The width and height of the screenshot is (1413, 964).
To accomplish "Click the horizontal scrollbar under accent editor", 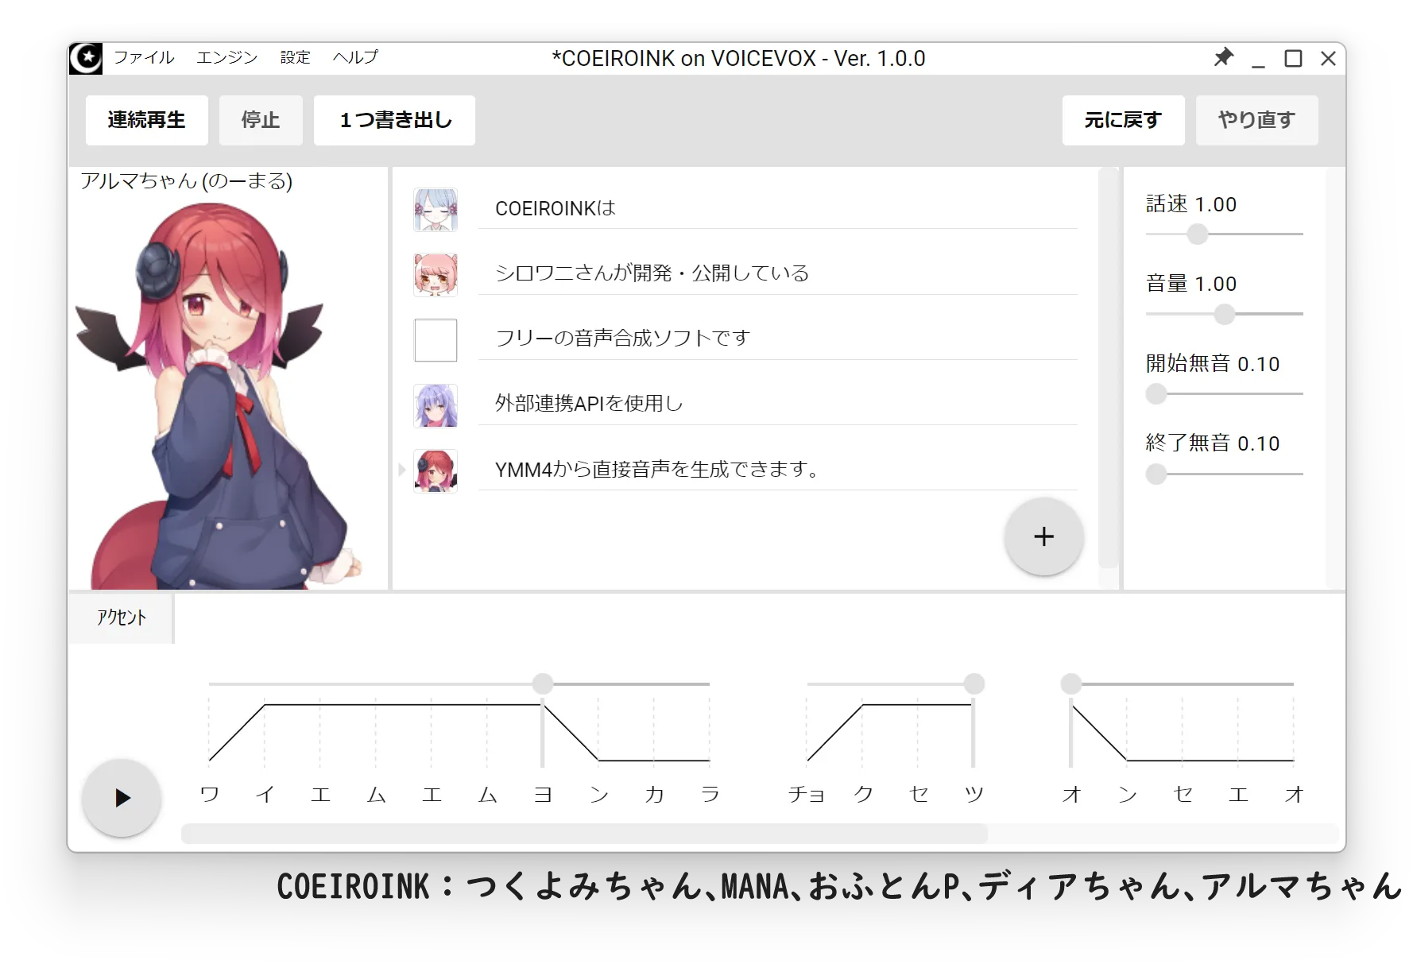I will coord(584,833).
